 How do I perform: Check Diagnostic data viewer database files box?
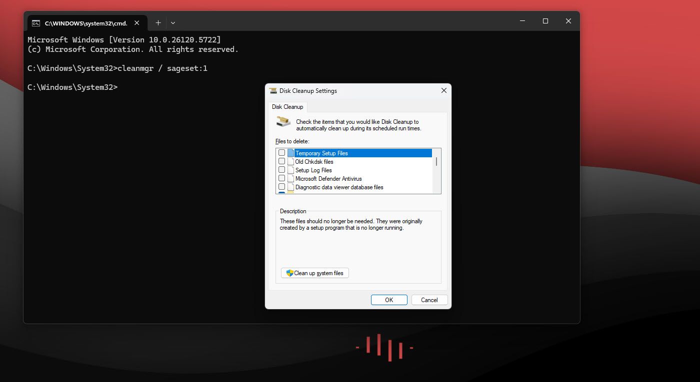click(x=281, y=187)
